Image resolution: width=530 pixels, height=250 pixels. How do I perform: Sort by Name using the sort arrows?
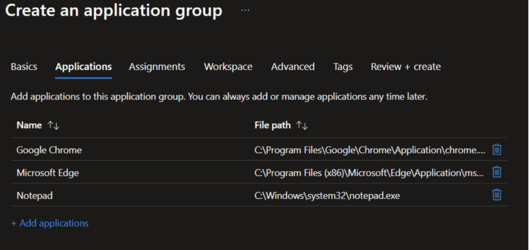click(x=53, y=126)
